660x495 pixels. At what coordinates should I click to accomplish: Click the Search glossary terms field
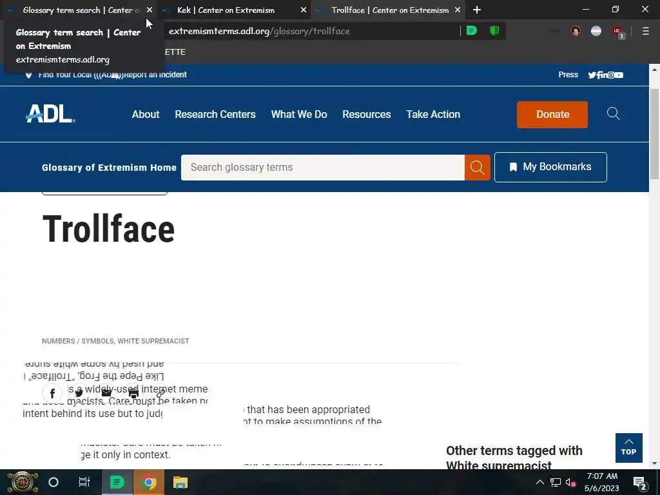coord(323,168)
